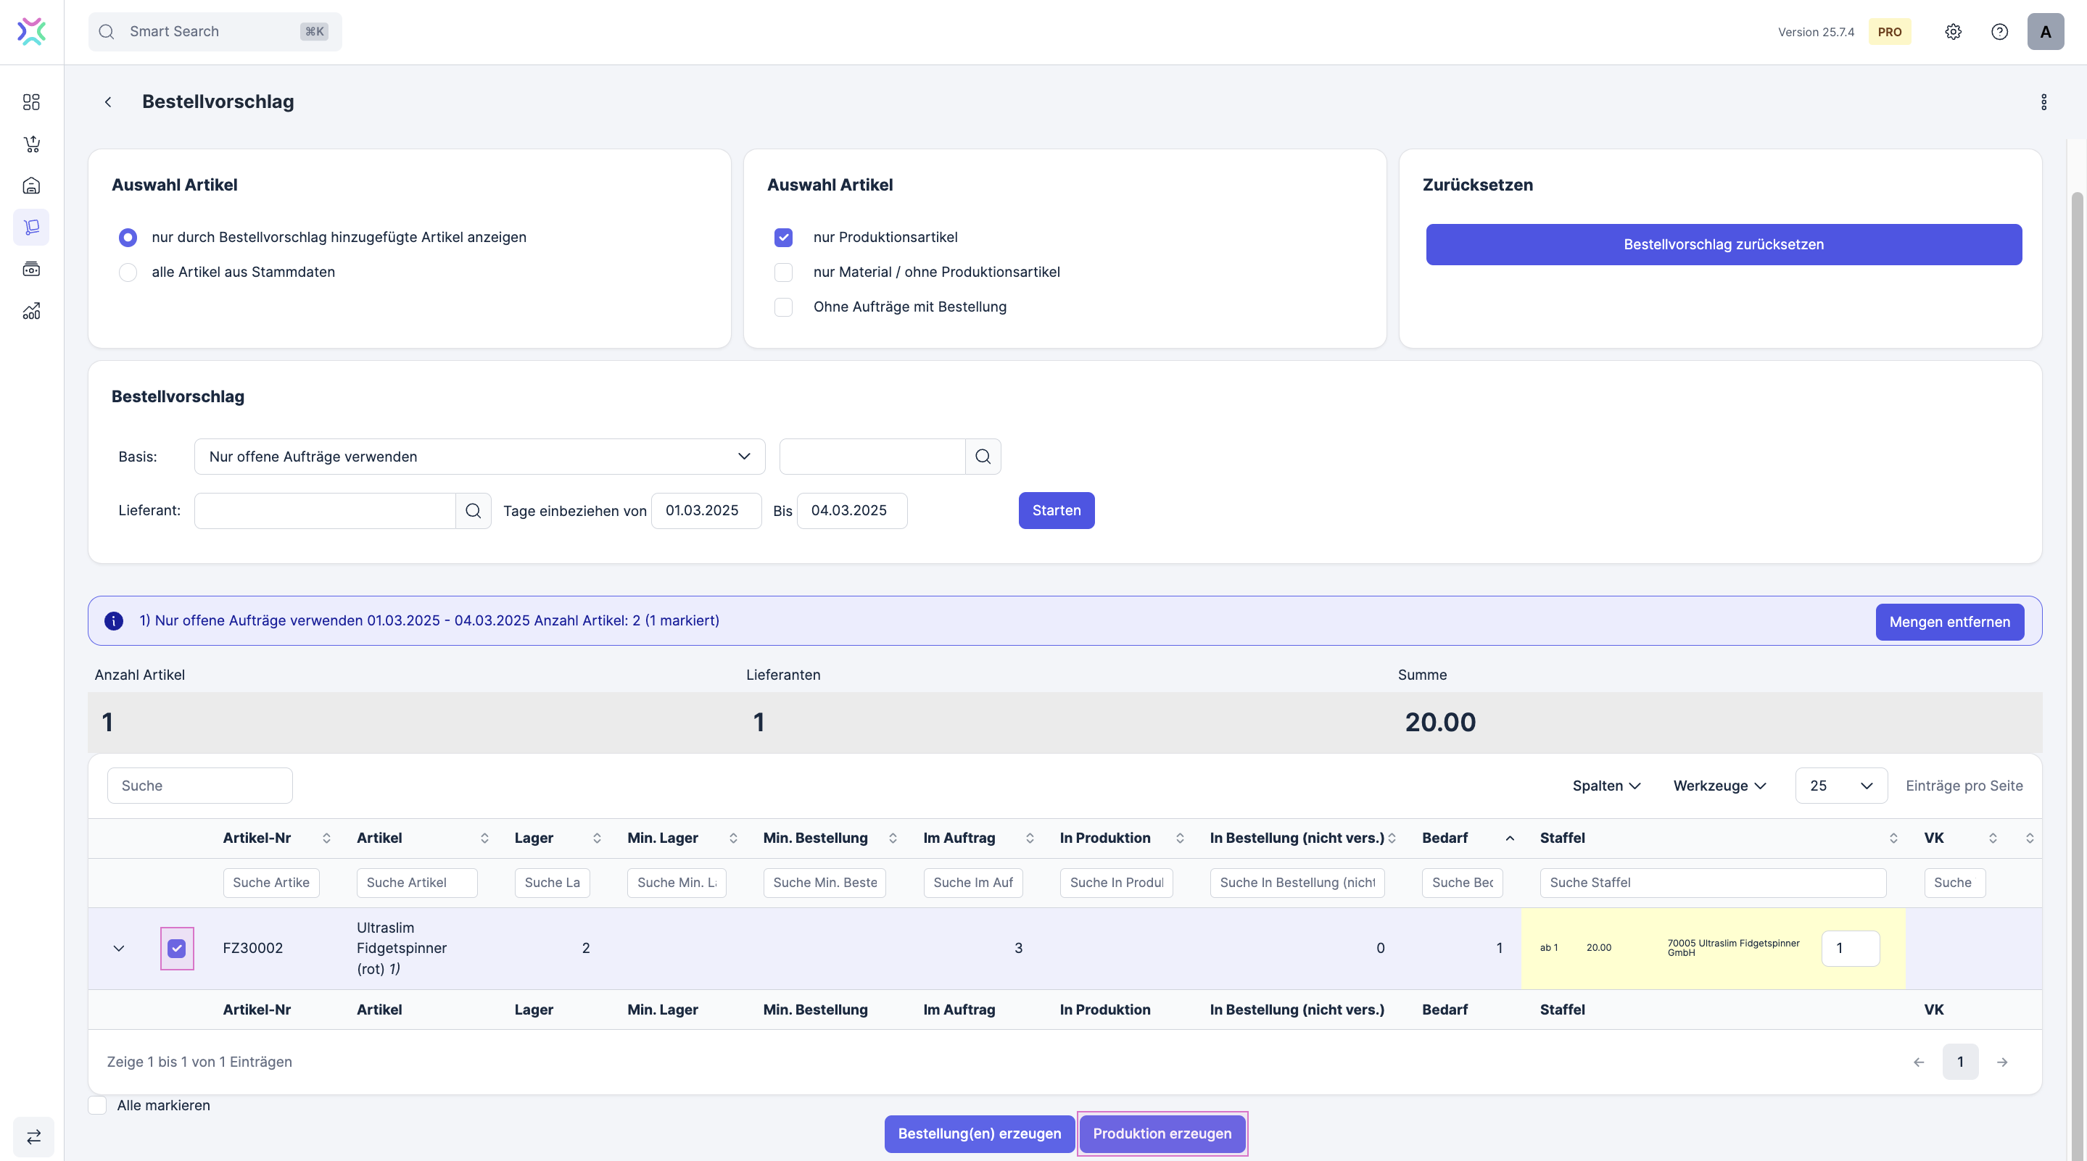Open the shopping cart sidebar icon
This screenshot has width=2087, height=1161.
(32, 144)
